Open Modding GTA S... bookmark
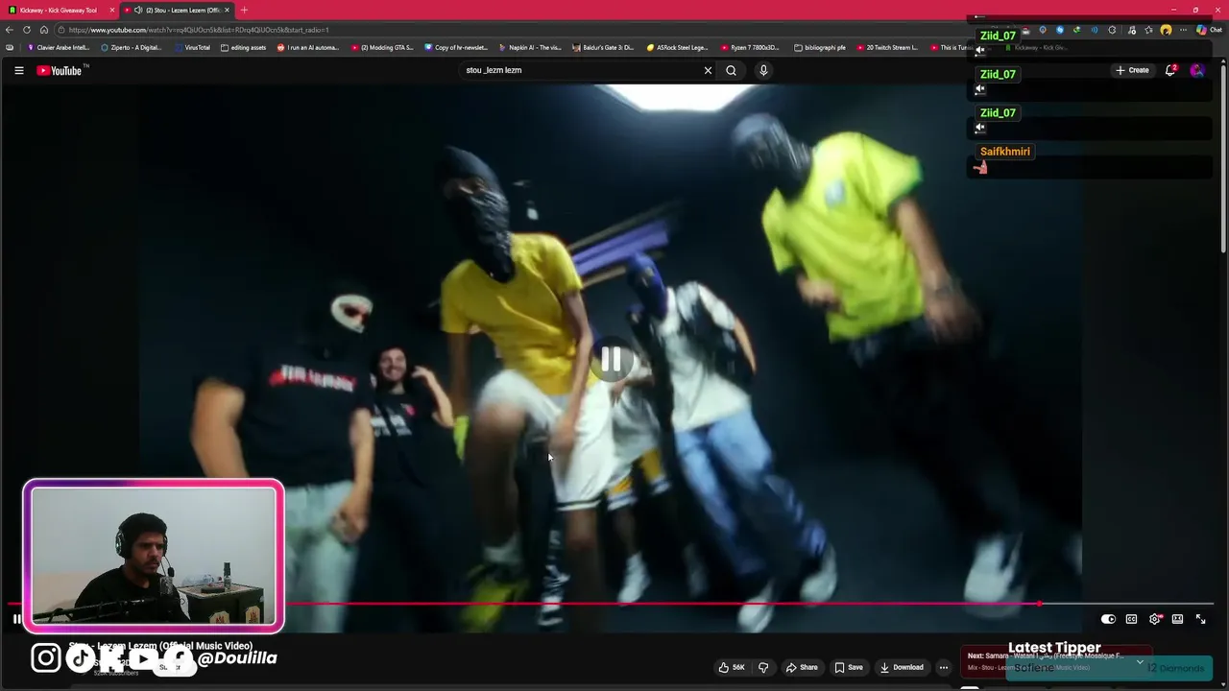Image resolution: width=1229 pixels, height=691 pixels. coord(382,47)
